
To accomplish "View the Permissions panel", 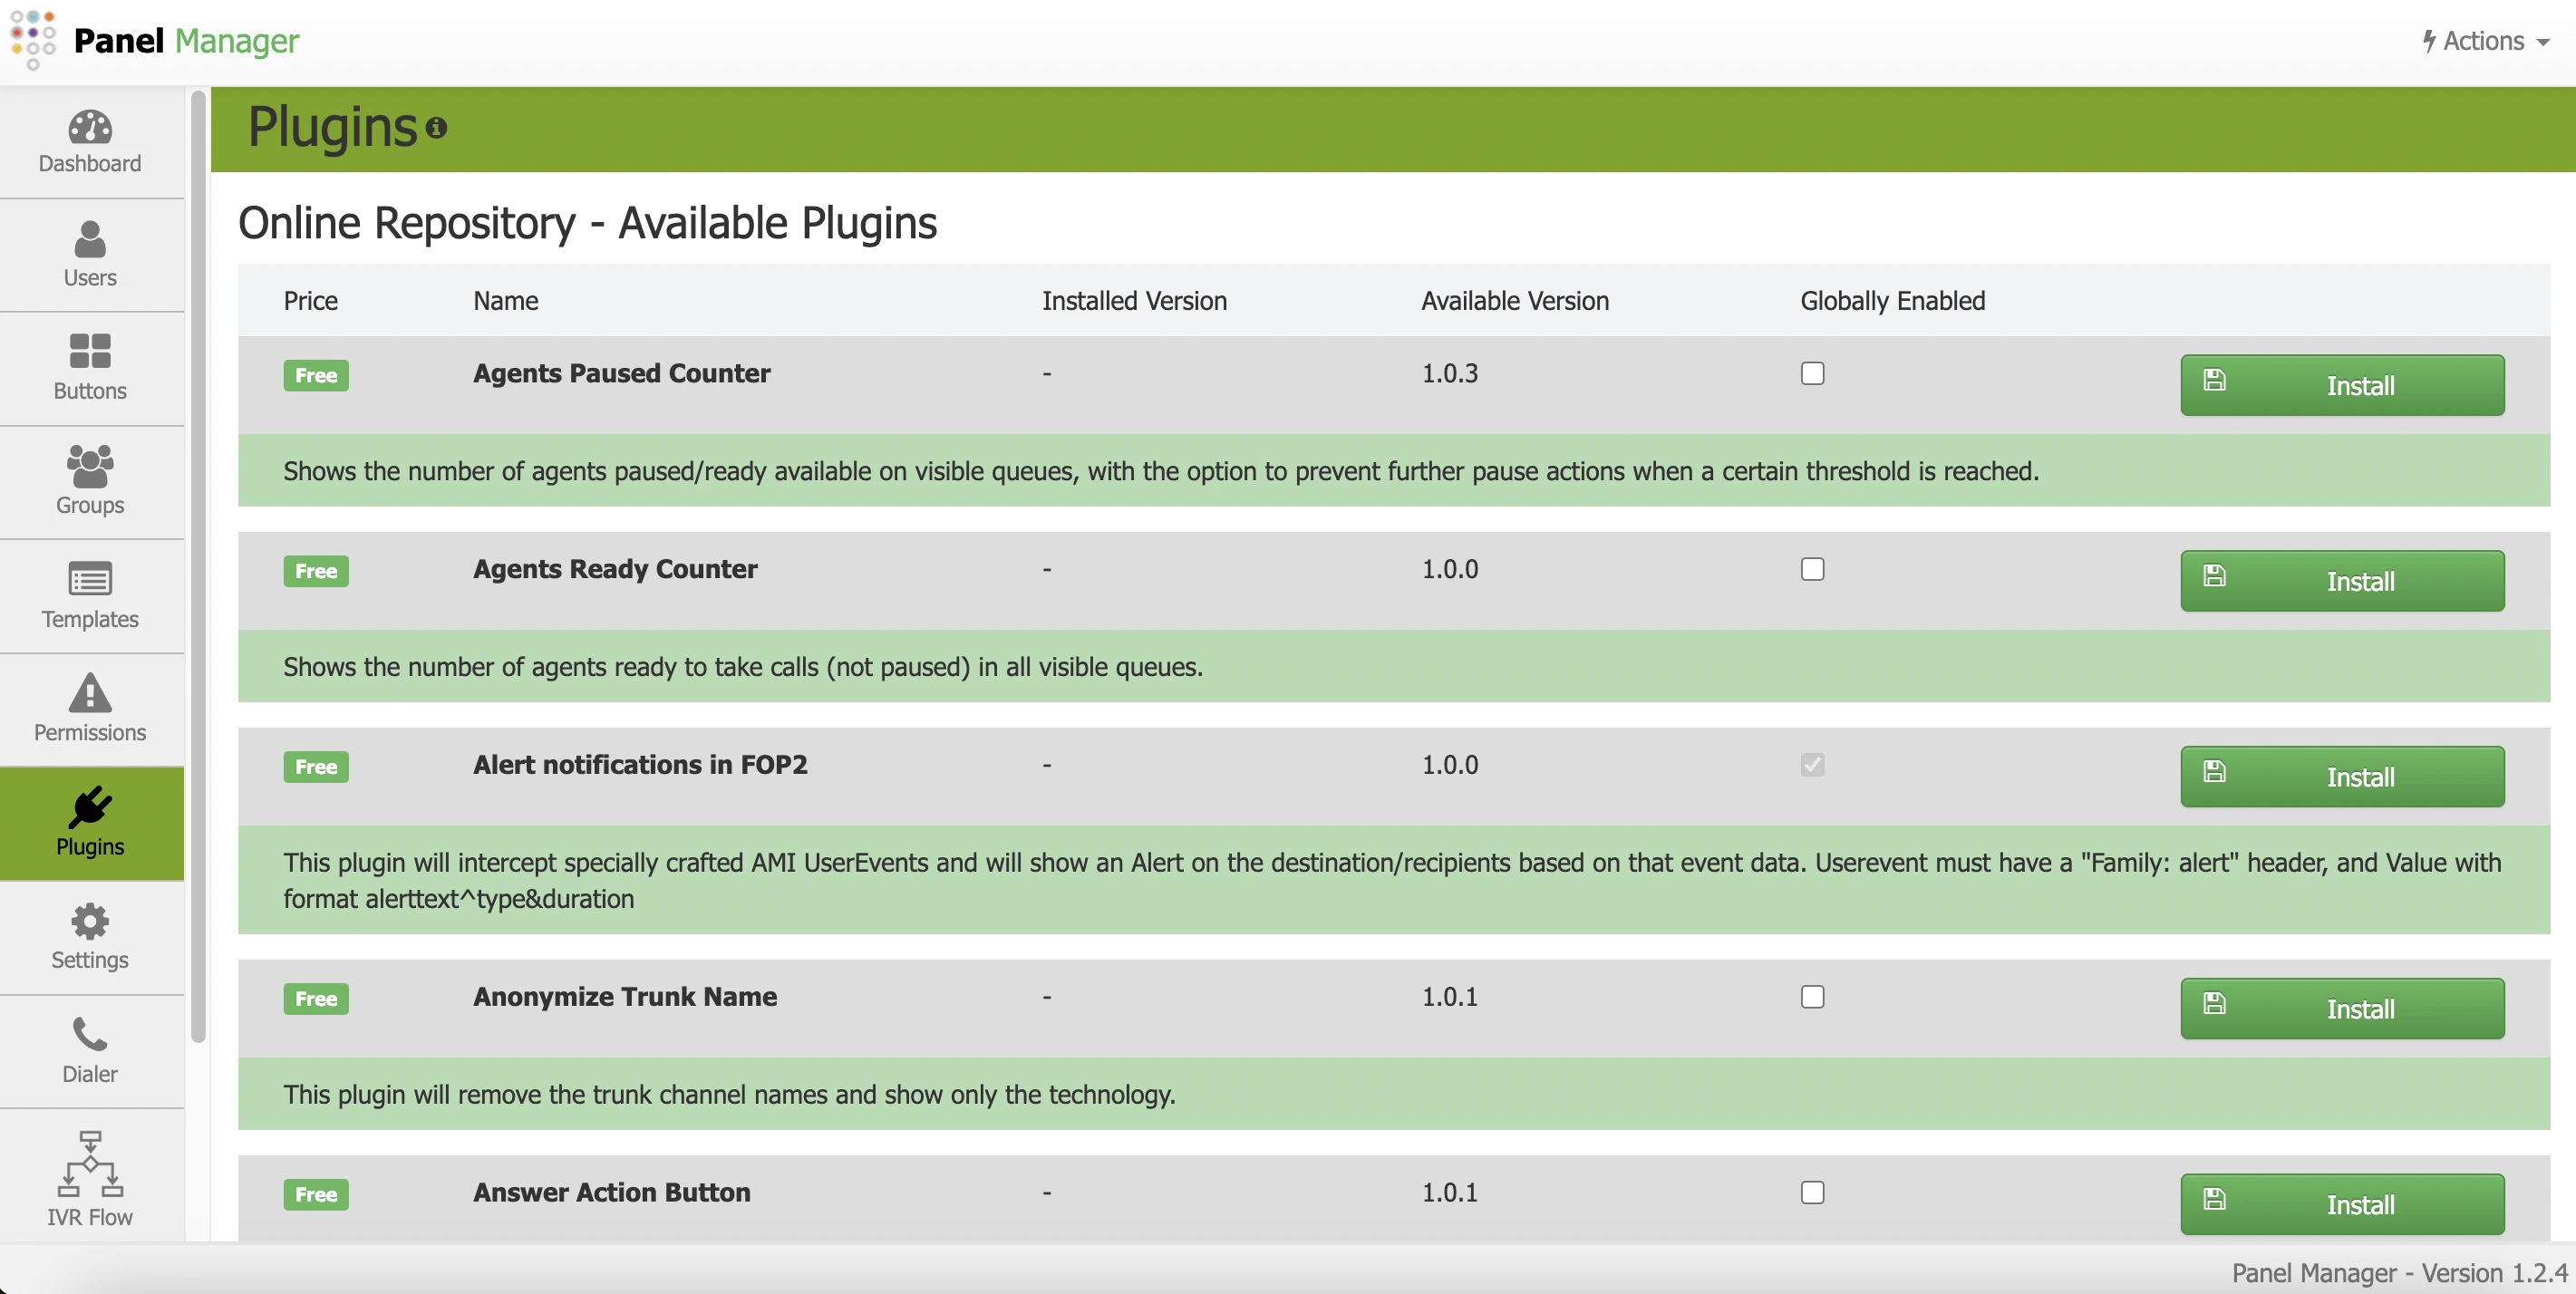I will 89,710.
